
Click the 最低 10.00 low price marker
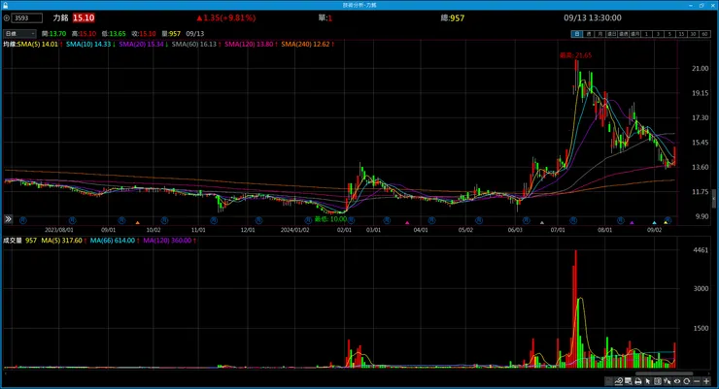click(x=330, y=219)
